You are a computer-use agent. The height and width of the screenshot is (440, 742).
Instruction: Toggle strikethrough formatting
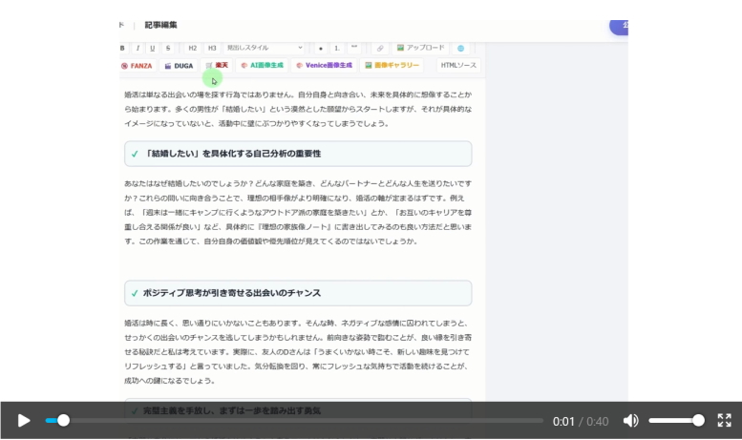[x=169, y=48]
